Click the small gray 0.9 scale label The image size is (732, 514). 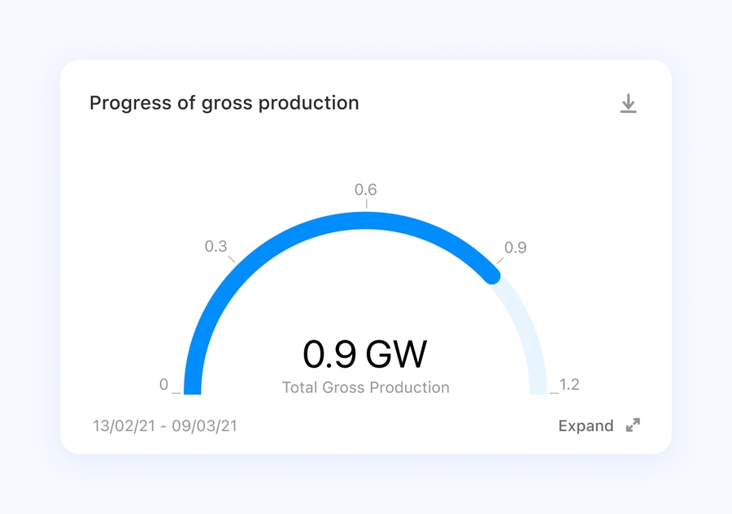516,248
